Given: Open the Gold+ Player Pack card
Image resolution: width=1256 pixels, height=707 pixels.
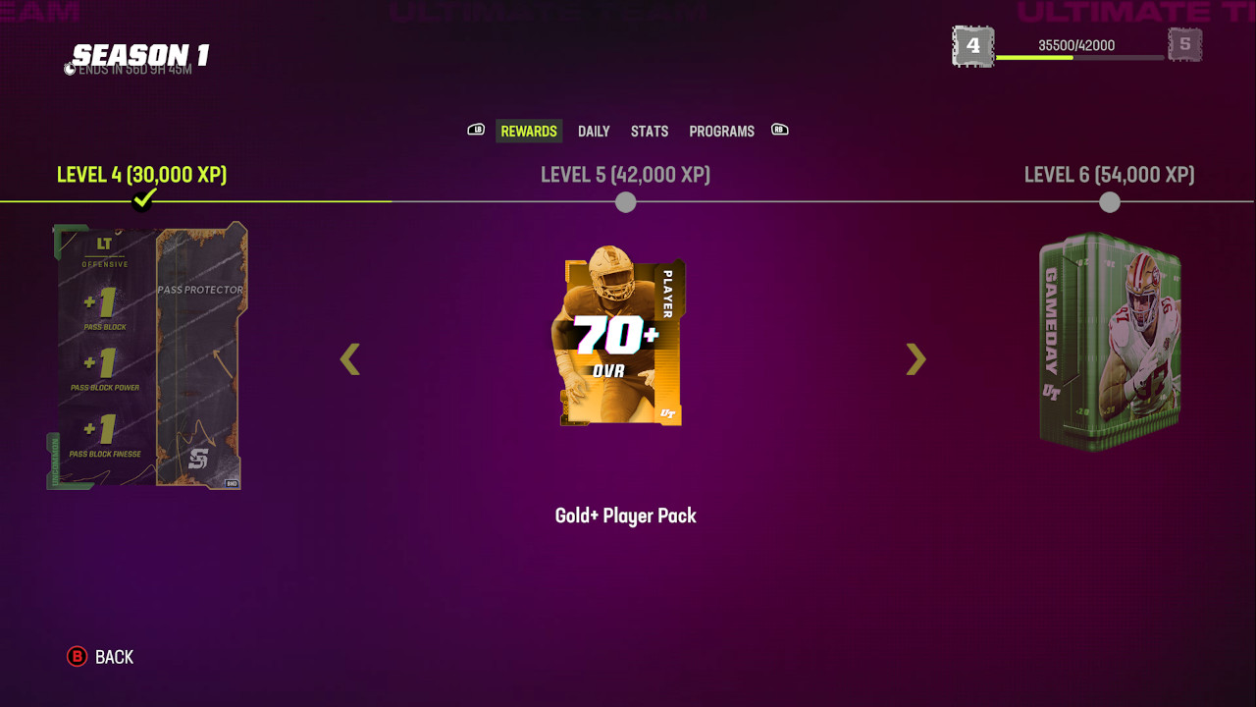Looking at the screenshot, I should click(620, 336).
